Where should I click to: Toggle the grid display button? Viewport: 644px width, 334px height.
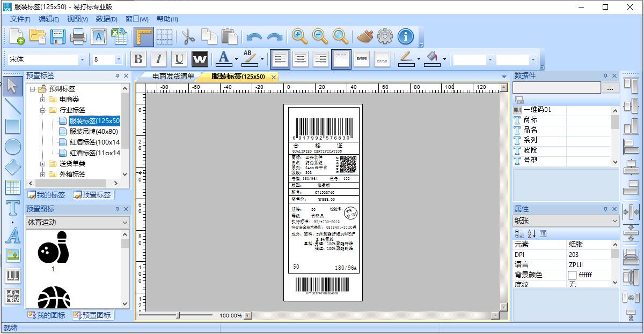[x=164, y=36]
